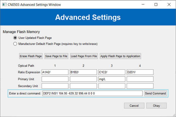Click Primary Unit field for path 1

pyautogui.click(x=55, y=79)
